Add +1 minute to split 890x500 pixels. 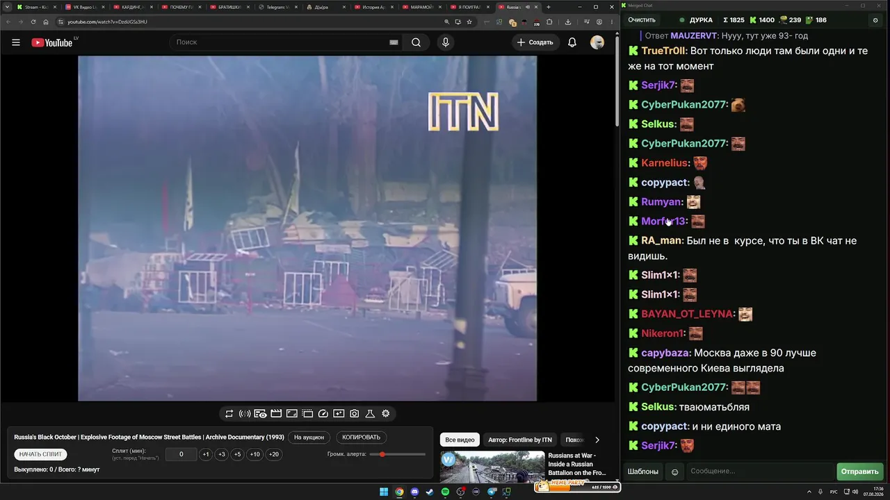tap(205, 454)
